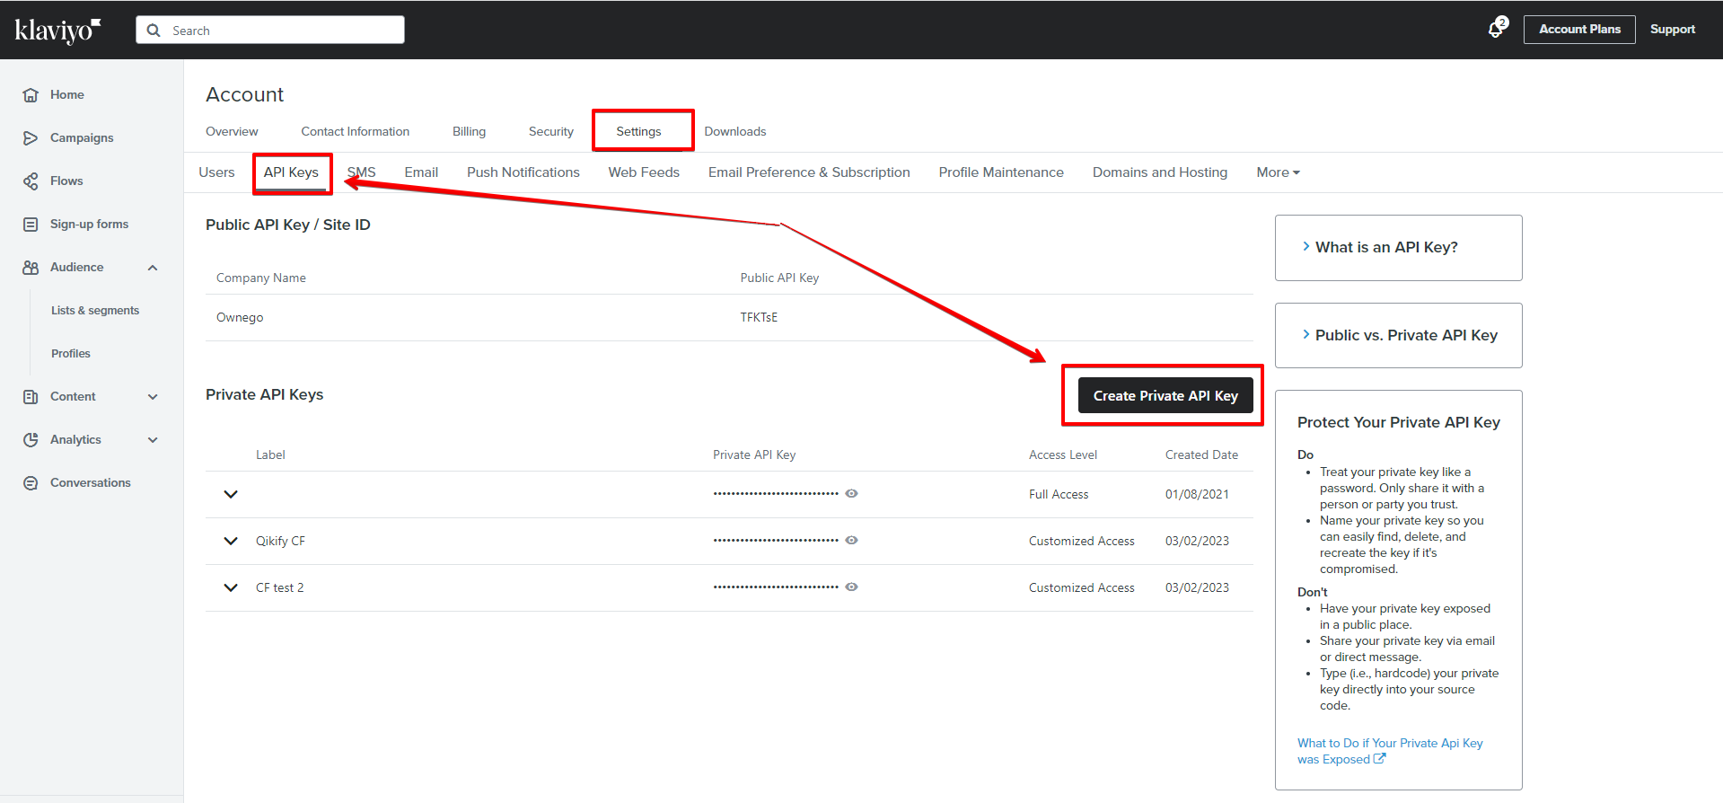
Task: Open the SMS settings sub-tab
Action: pyautogui.click(x=361, y=172)
